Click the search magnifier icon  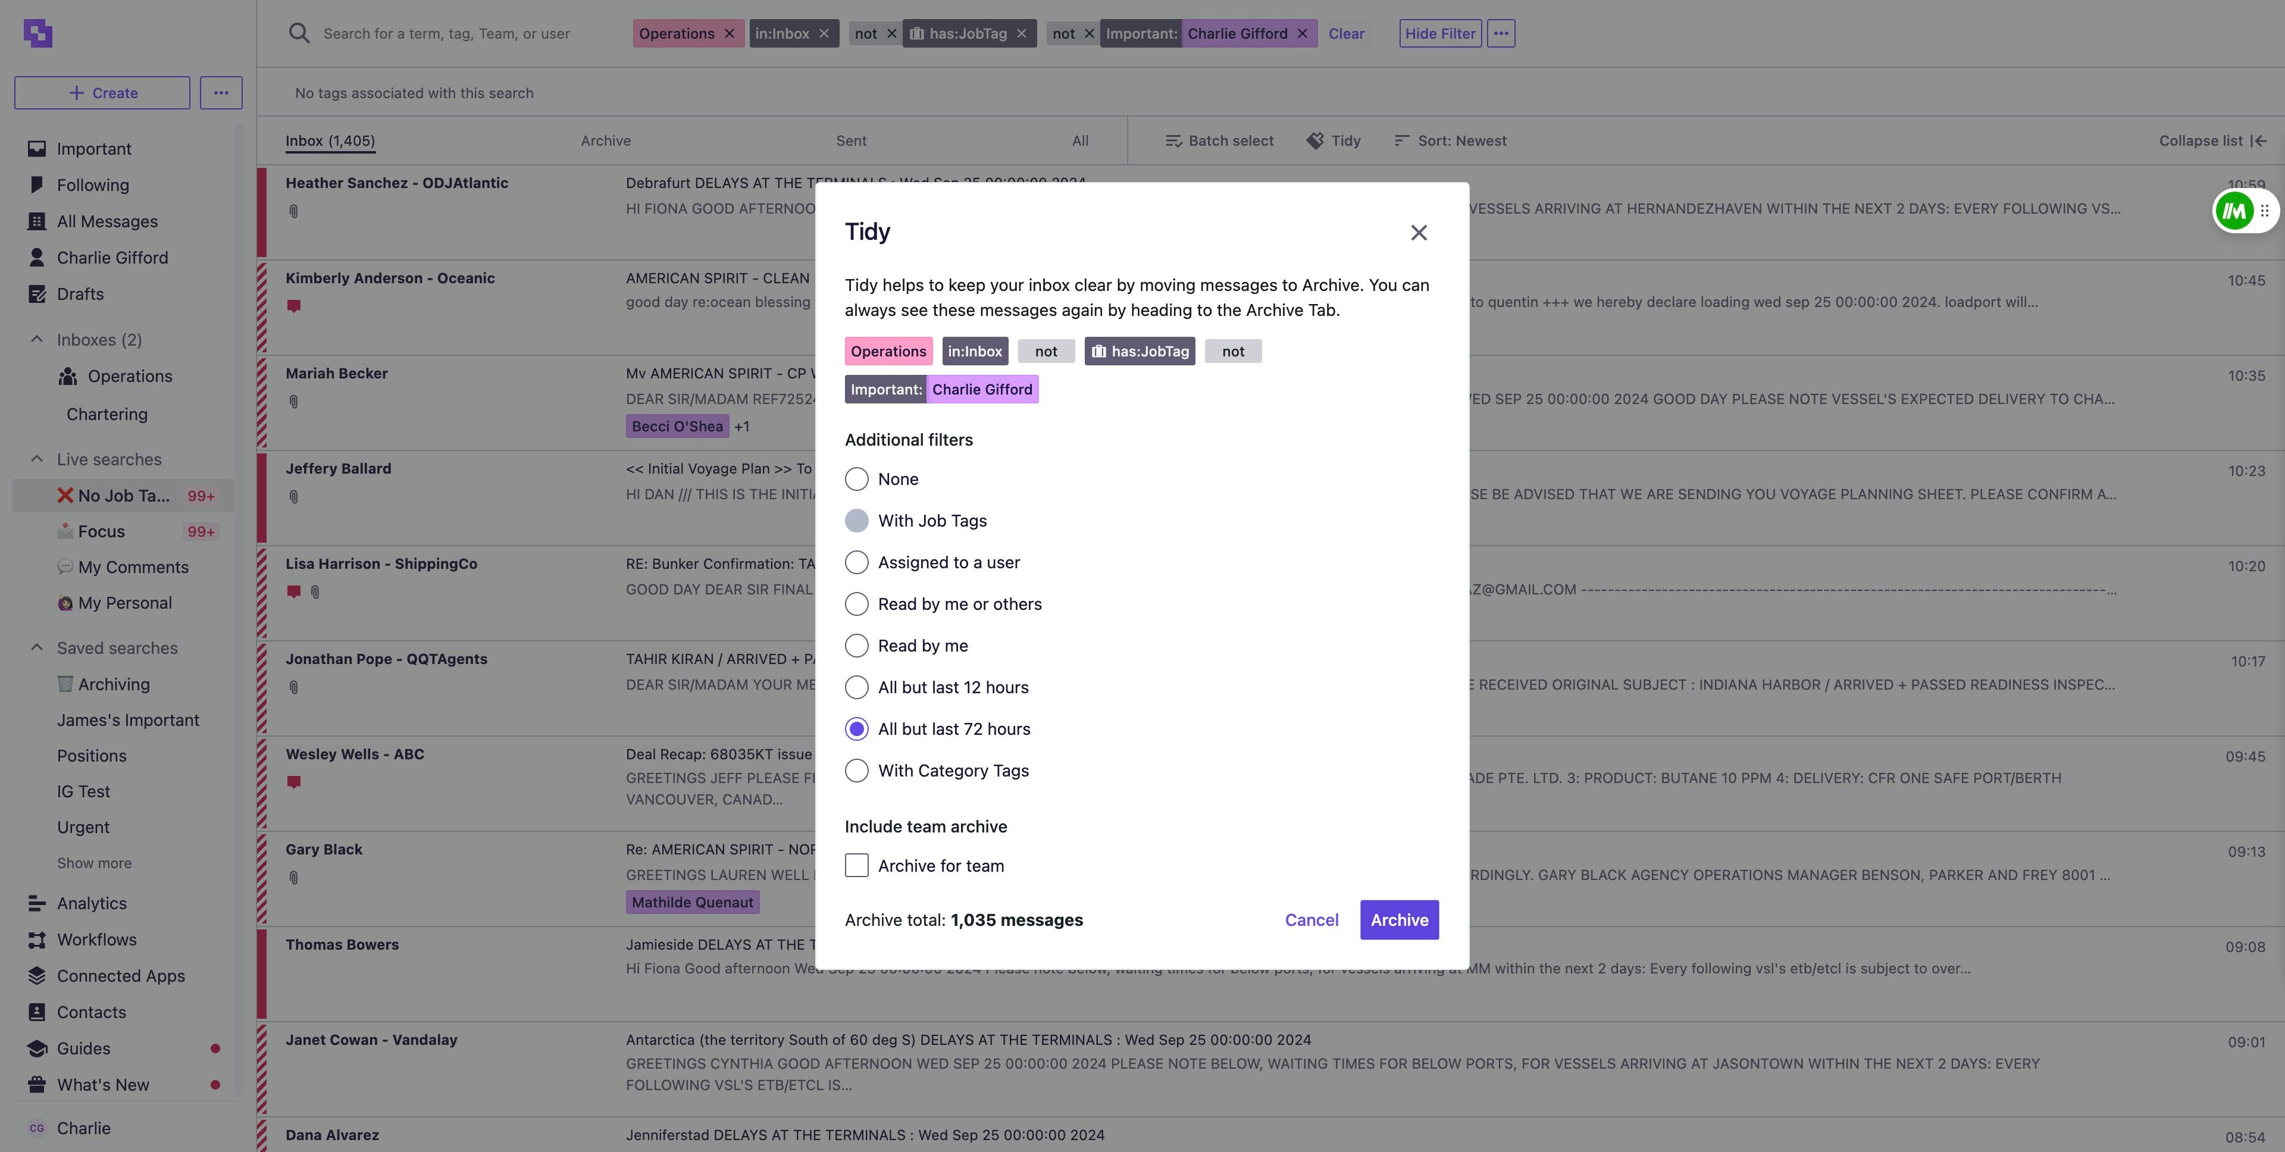pos(299,34)
